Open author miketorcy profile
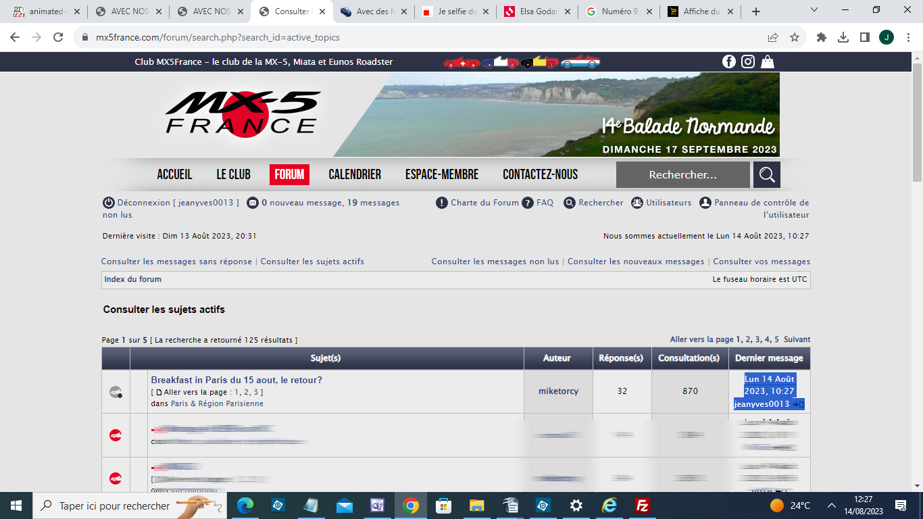923x519 pixels. (x=558, y=391)
